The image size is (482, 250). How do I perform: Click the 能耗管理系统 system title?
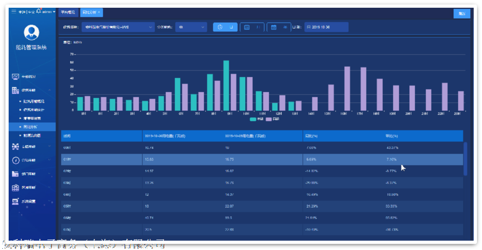pyautogui.click(x=31, y=47)
